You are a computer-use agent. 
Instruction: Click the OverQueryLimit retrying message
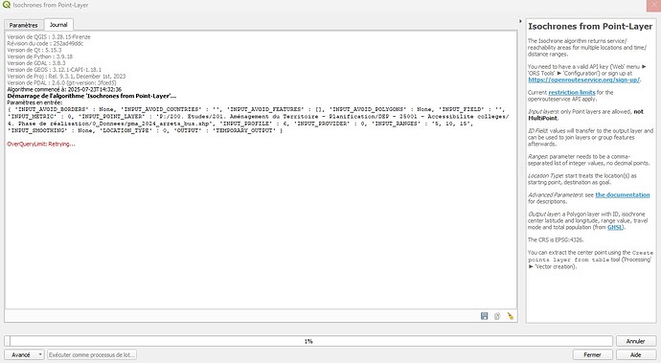41,144
